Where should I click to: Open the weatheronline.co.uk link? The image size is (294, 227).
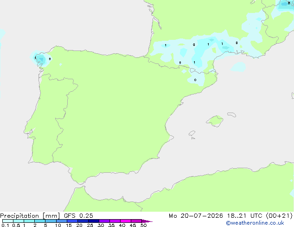255,223
